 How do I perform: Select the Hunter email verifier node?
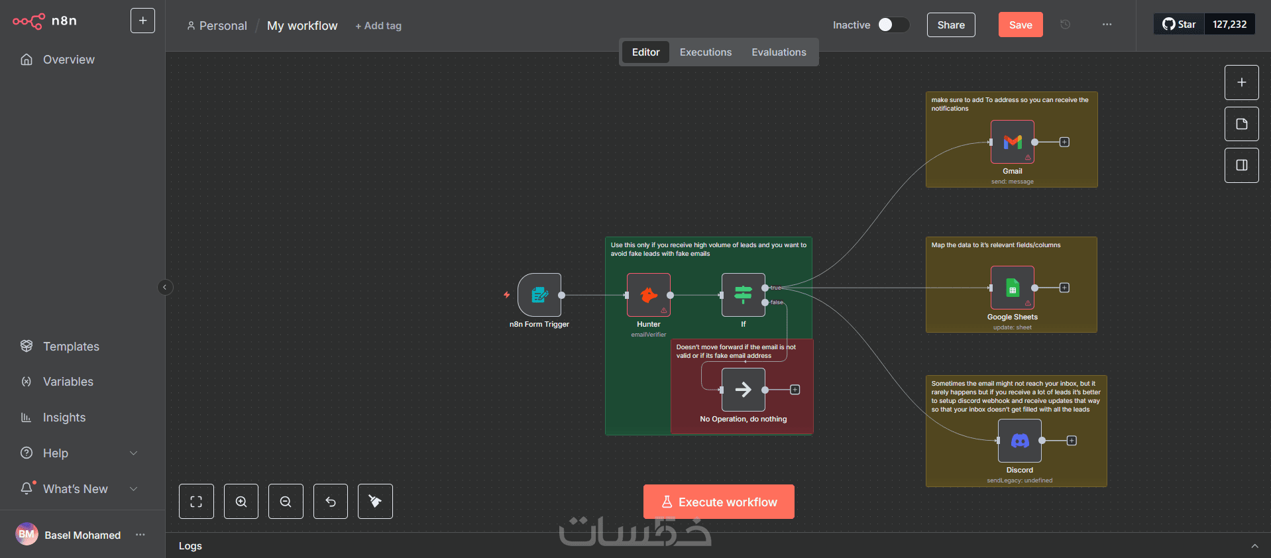coord(649,295)
